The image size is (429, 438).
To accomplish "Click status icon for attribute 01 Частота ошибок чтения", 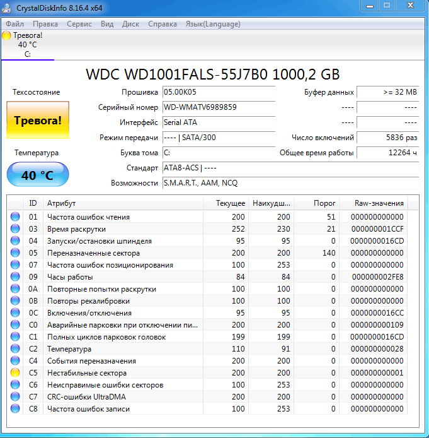I will click(15, 216).
